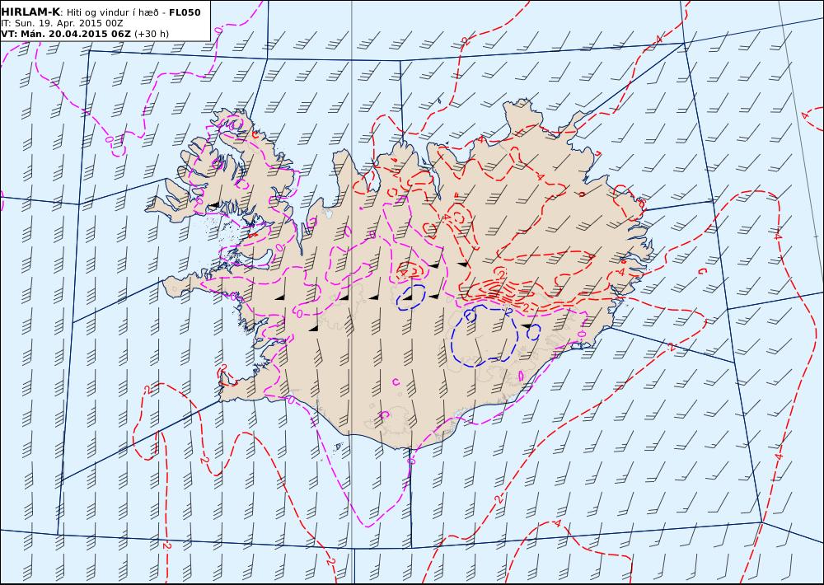The width and height of the screenshot is (824, 585).
Task: Click the FL050 flight level label
Action: tap(185, 12)
